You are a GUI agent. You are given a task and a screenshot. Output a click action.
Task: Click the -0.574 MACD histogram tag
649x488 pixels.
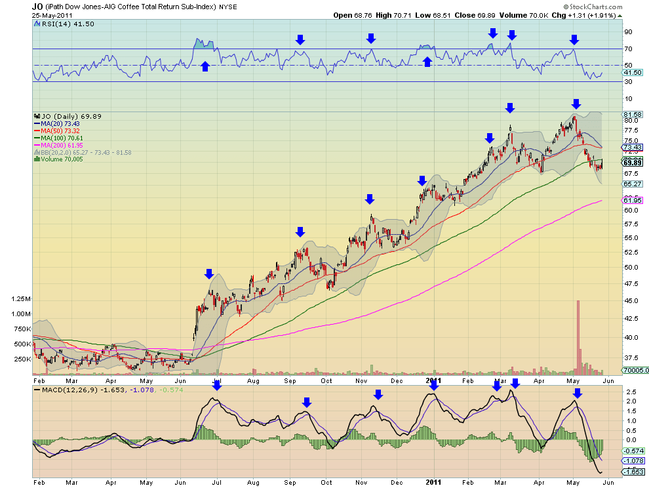(x=633, y=451)
